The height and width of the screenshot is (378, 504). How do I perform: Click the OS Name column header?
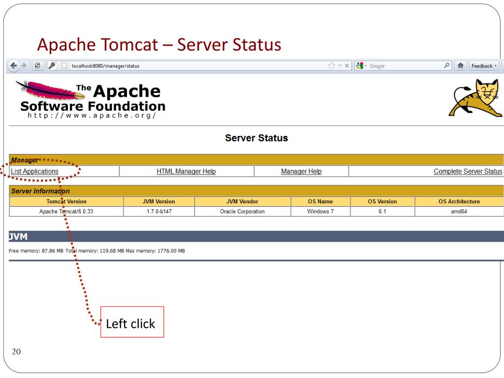320,201
